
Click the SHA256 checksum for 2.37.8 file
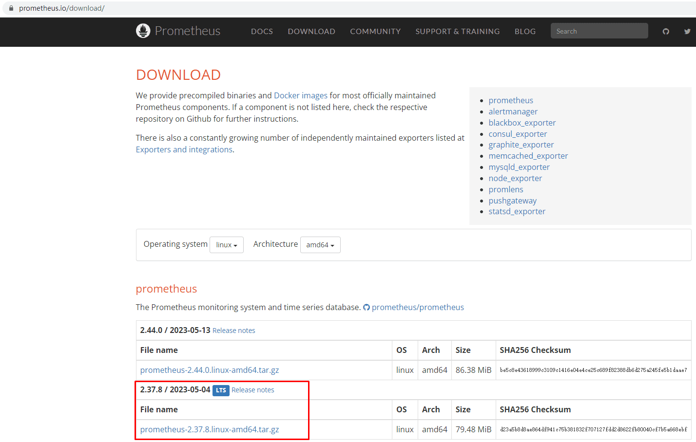(x=593, y=430)
